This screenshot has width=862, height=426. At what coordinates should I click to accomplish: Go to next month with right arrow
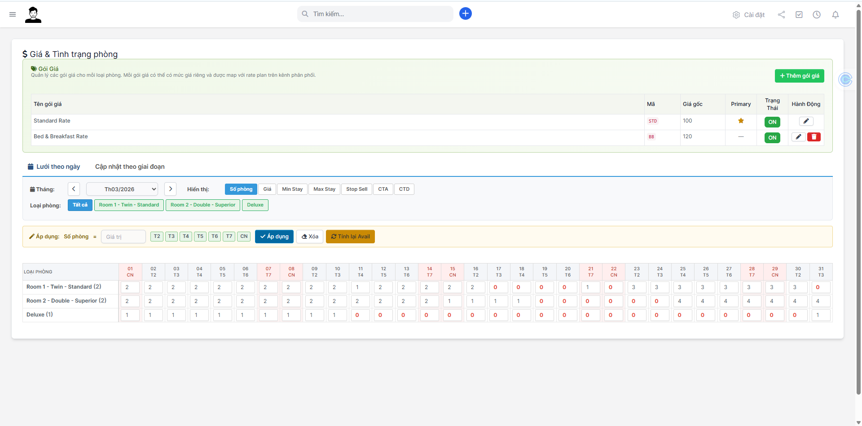[170, 189]
